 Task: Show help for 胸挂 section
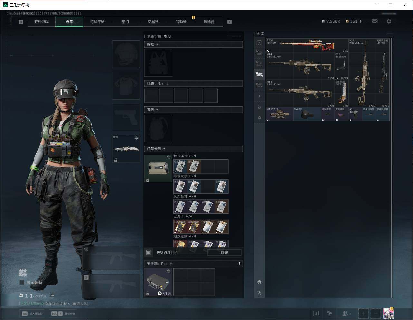tap(157, 45)
